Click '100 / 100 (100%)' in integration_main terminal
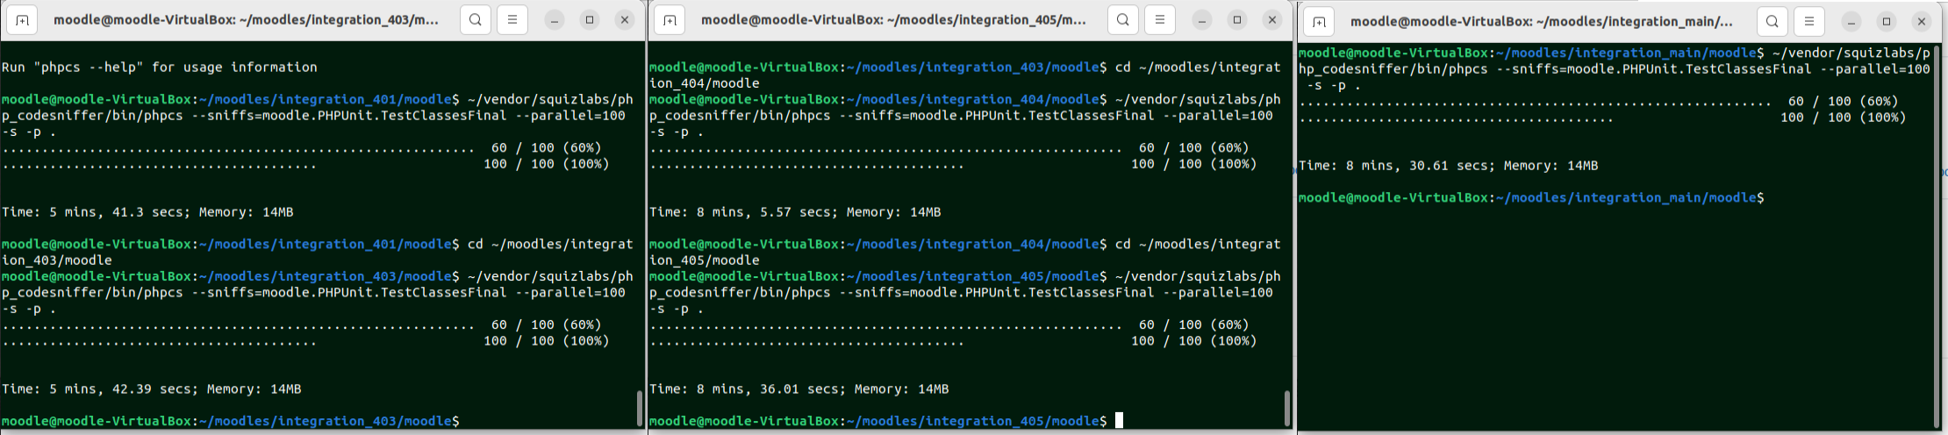The image size is (1948, 435). pyautogui.click(x=1844, y=118)
